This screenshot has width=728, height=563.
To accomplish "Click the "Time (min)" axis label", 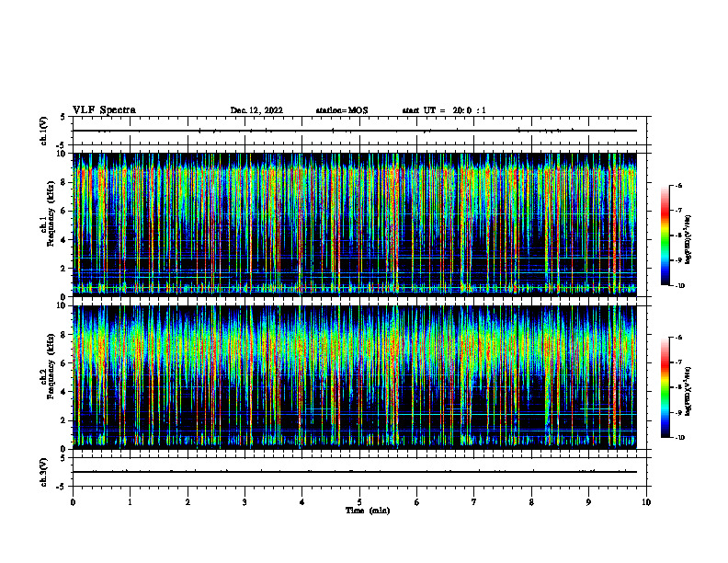I will tap(368, 511).
